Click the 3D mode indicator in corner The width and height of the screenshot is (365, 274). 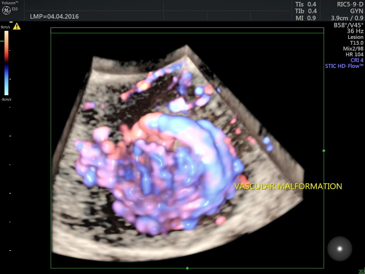361,271
